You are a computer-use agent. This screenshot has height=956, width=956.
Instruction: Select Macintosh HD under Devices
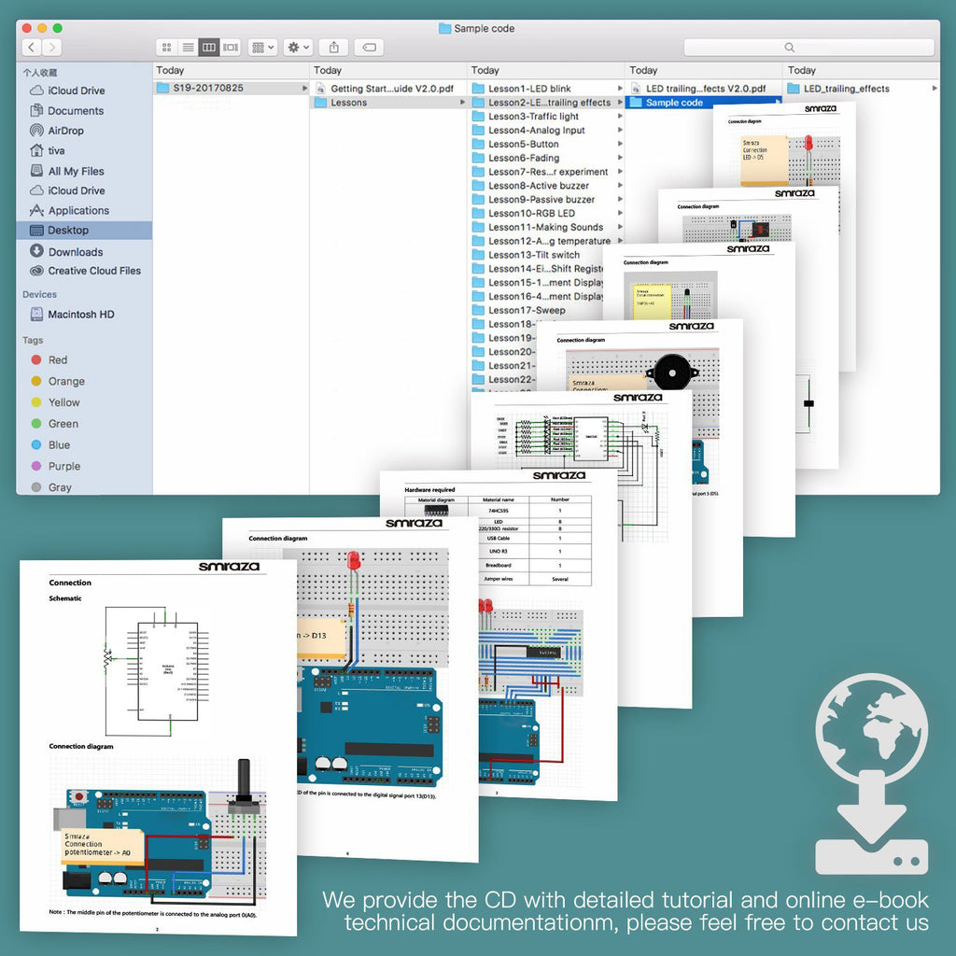pos(80,315)
